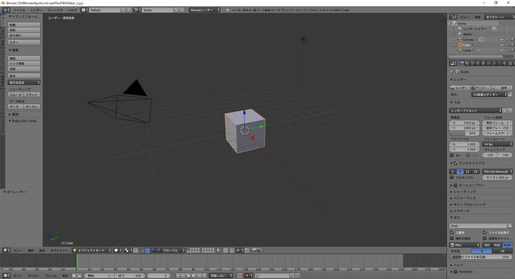Open timeline editor type clock icon
Image resolution: width=515 pixels, height=279 pixels.
[6, 275]
